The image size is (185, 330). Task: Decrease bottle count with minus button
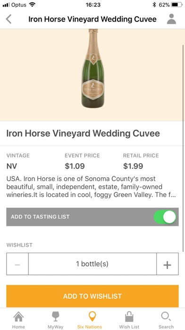17,264
